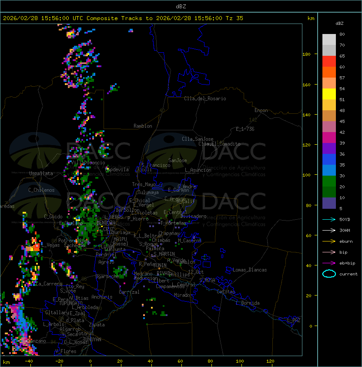Screen dimensions: 362x367
Task: Click the pink bip arrow in legend
Action: [x=329, y=252]
